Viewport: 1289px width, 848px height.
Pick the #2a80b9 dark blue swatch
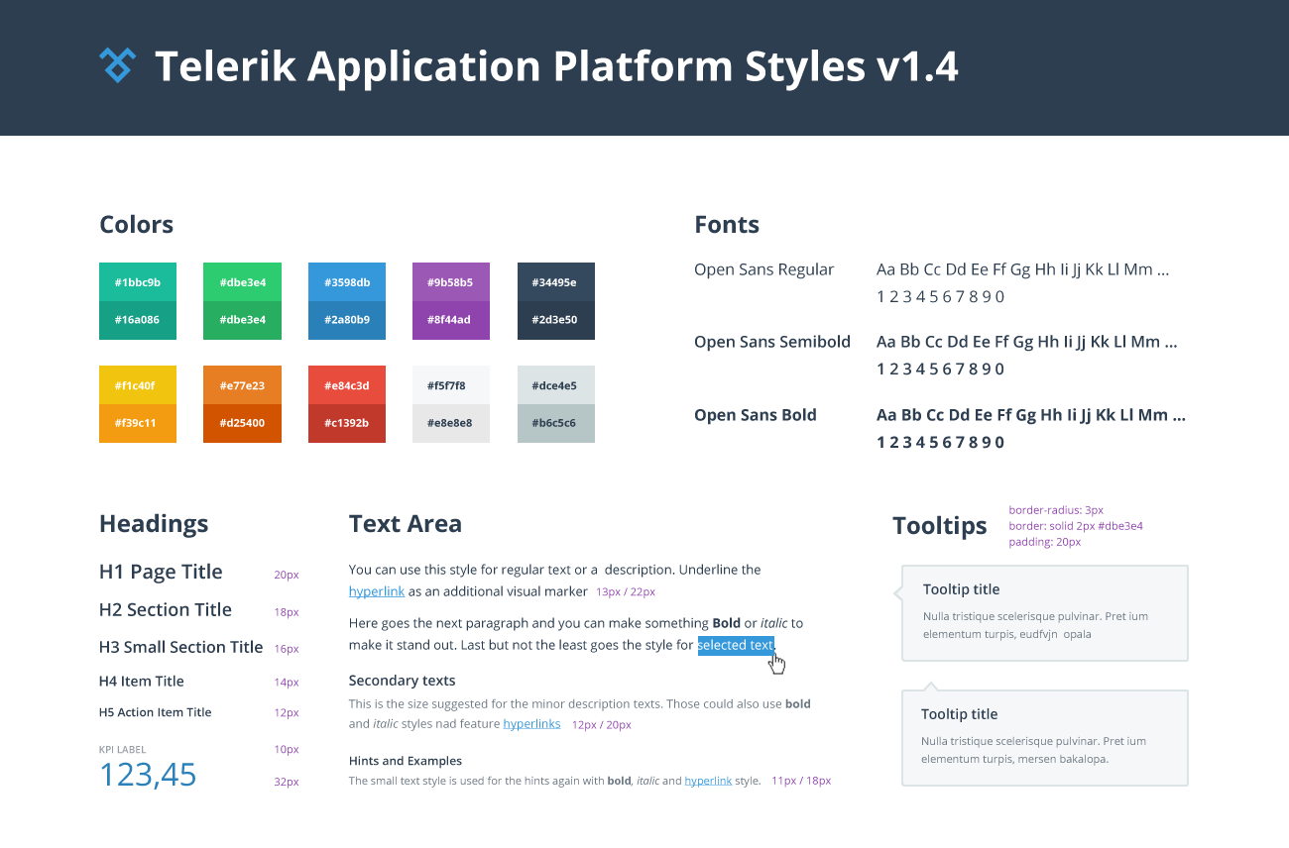point(347,321)
